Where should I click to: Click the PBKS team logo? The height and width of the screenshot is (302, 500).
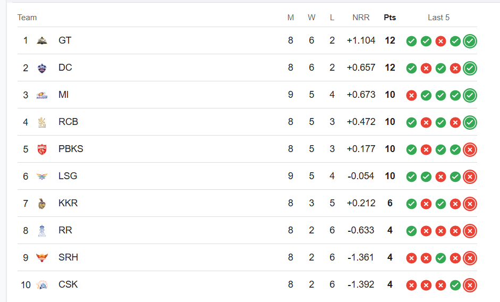[42, 149]
